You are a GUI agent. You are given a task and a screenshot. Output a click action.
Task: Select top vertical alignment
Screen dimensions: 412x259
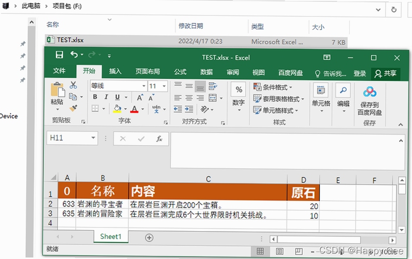click(178, 84)
